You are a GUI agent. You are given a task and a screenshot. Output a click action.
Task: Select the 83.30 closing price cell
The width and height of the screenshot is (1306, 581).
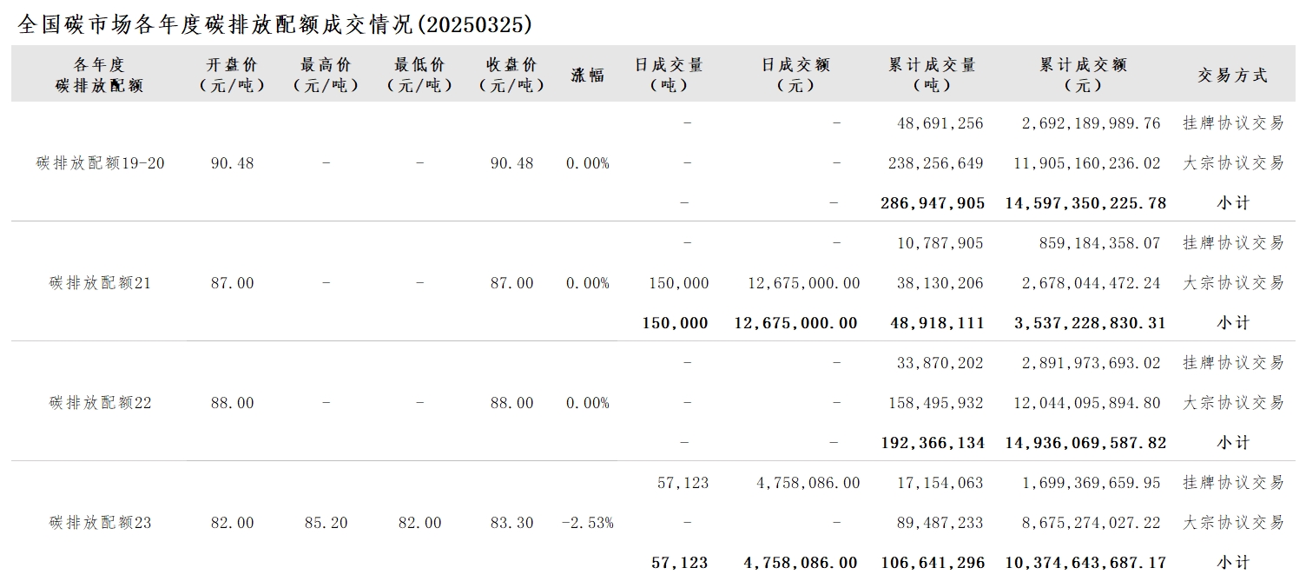[512, 523]
